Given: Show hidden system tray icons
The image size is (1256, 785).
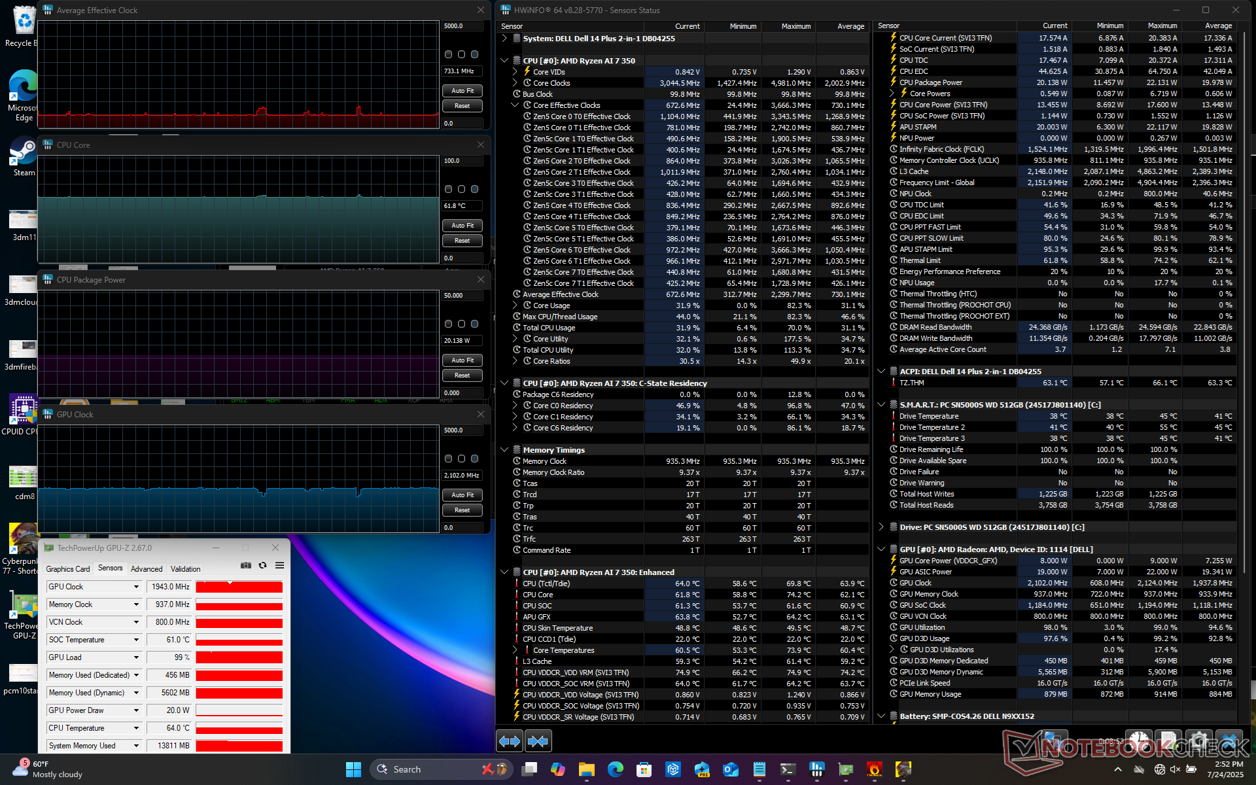Looking at the screenshot, I should click(1117, 769).
